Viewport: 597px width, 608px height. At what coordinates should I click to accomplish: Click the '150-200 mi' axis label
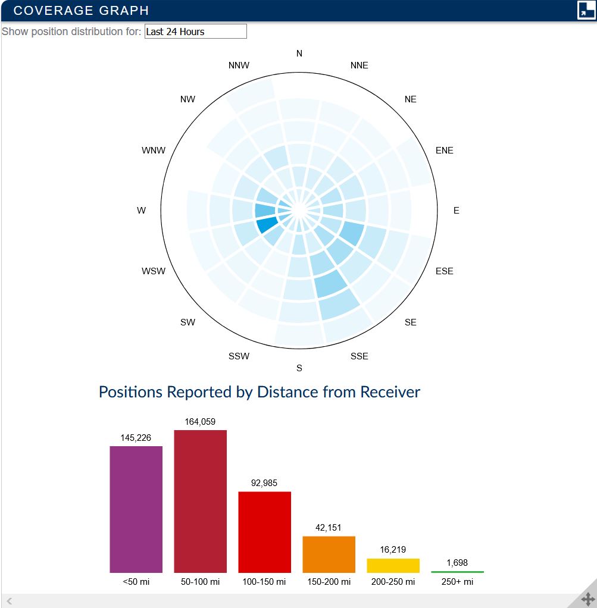click(329, 582)
